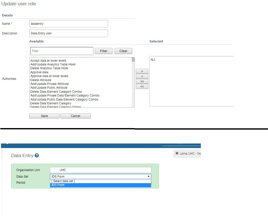Pick the [ Select data set ] option

(100, 181)
